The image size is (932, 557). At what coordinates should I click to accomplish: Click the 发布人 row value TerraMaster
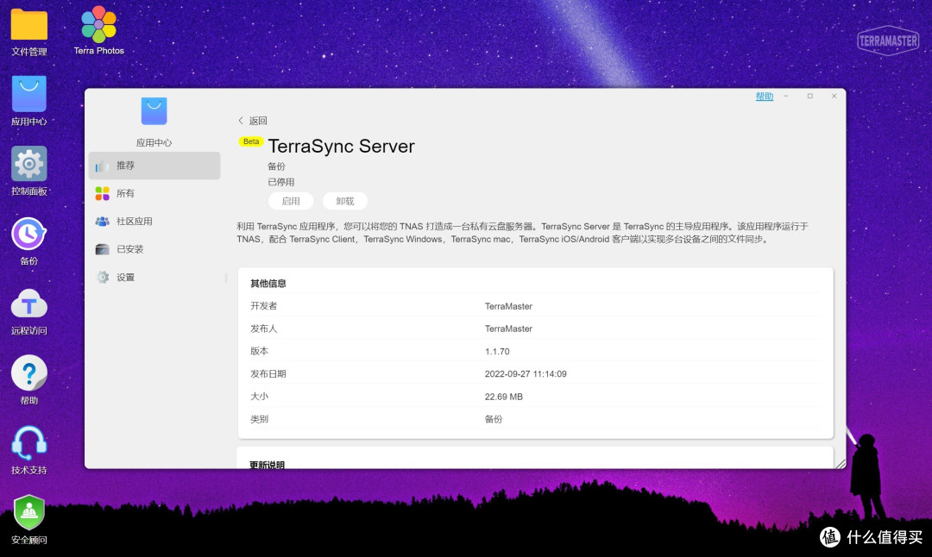click(x=508, y=329)
